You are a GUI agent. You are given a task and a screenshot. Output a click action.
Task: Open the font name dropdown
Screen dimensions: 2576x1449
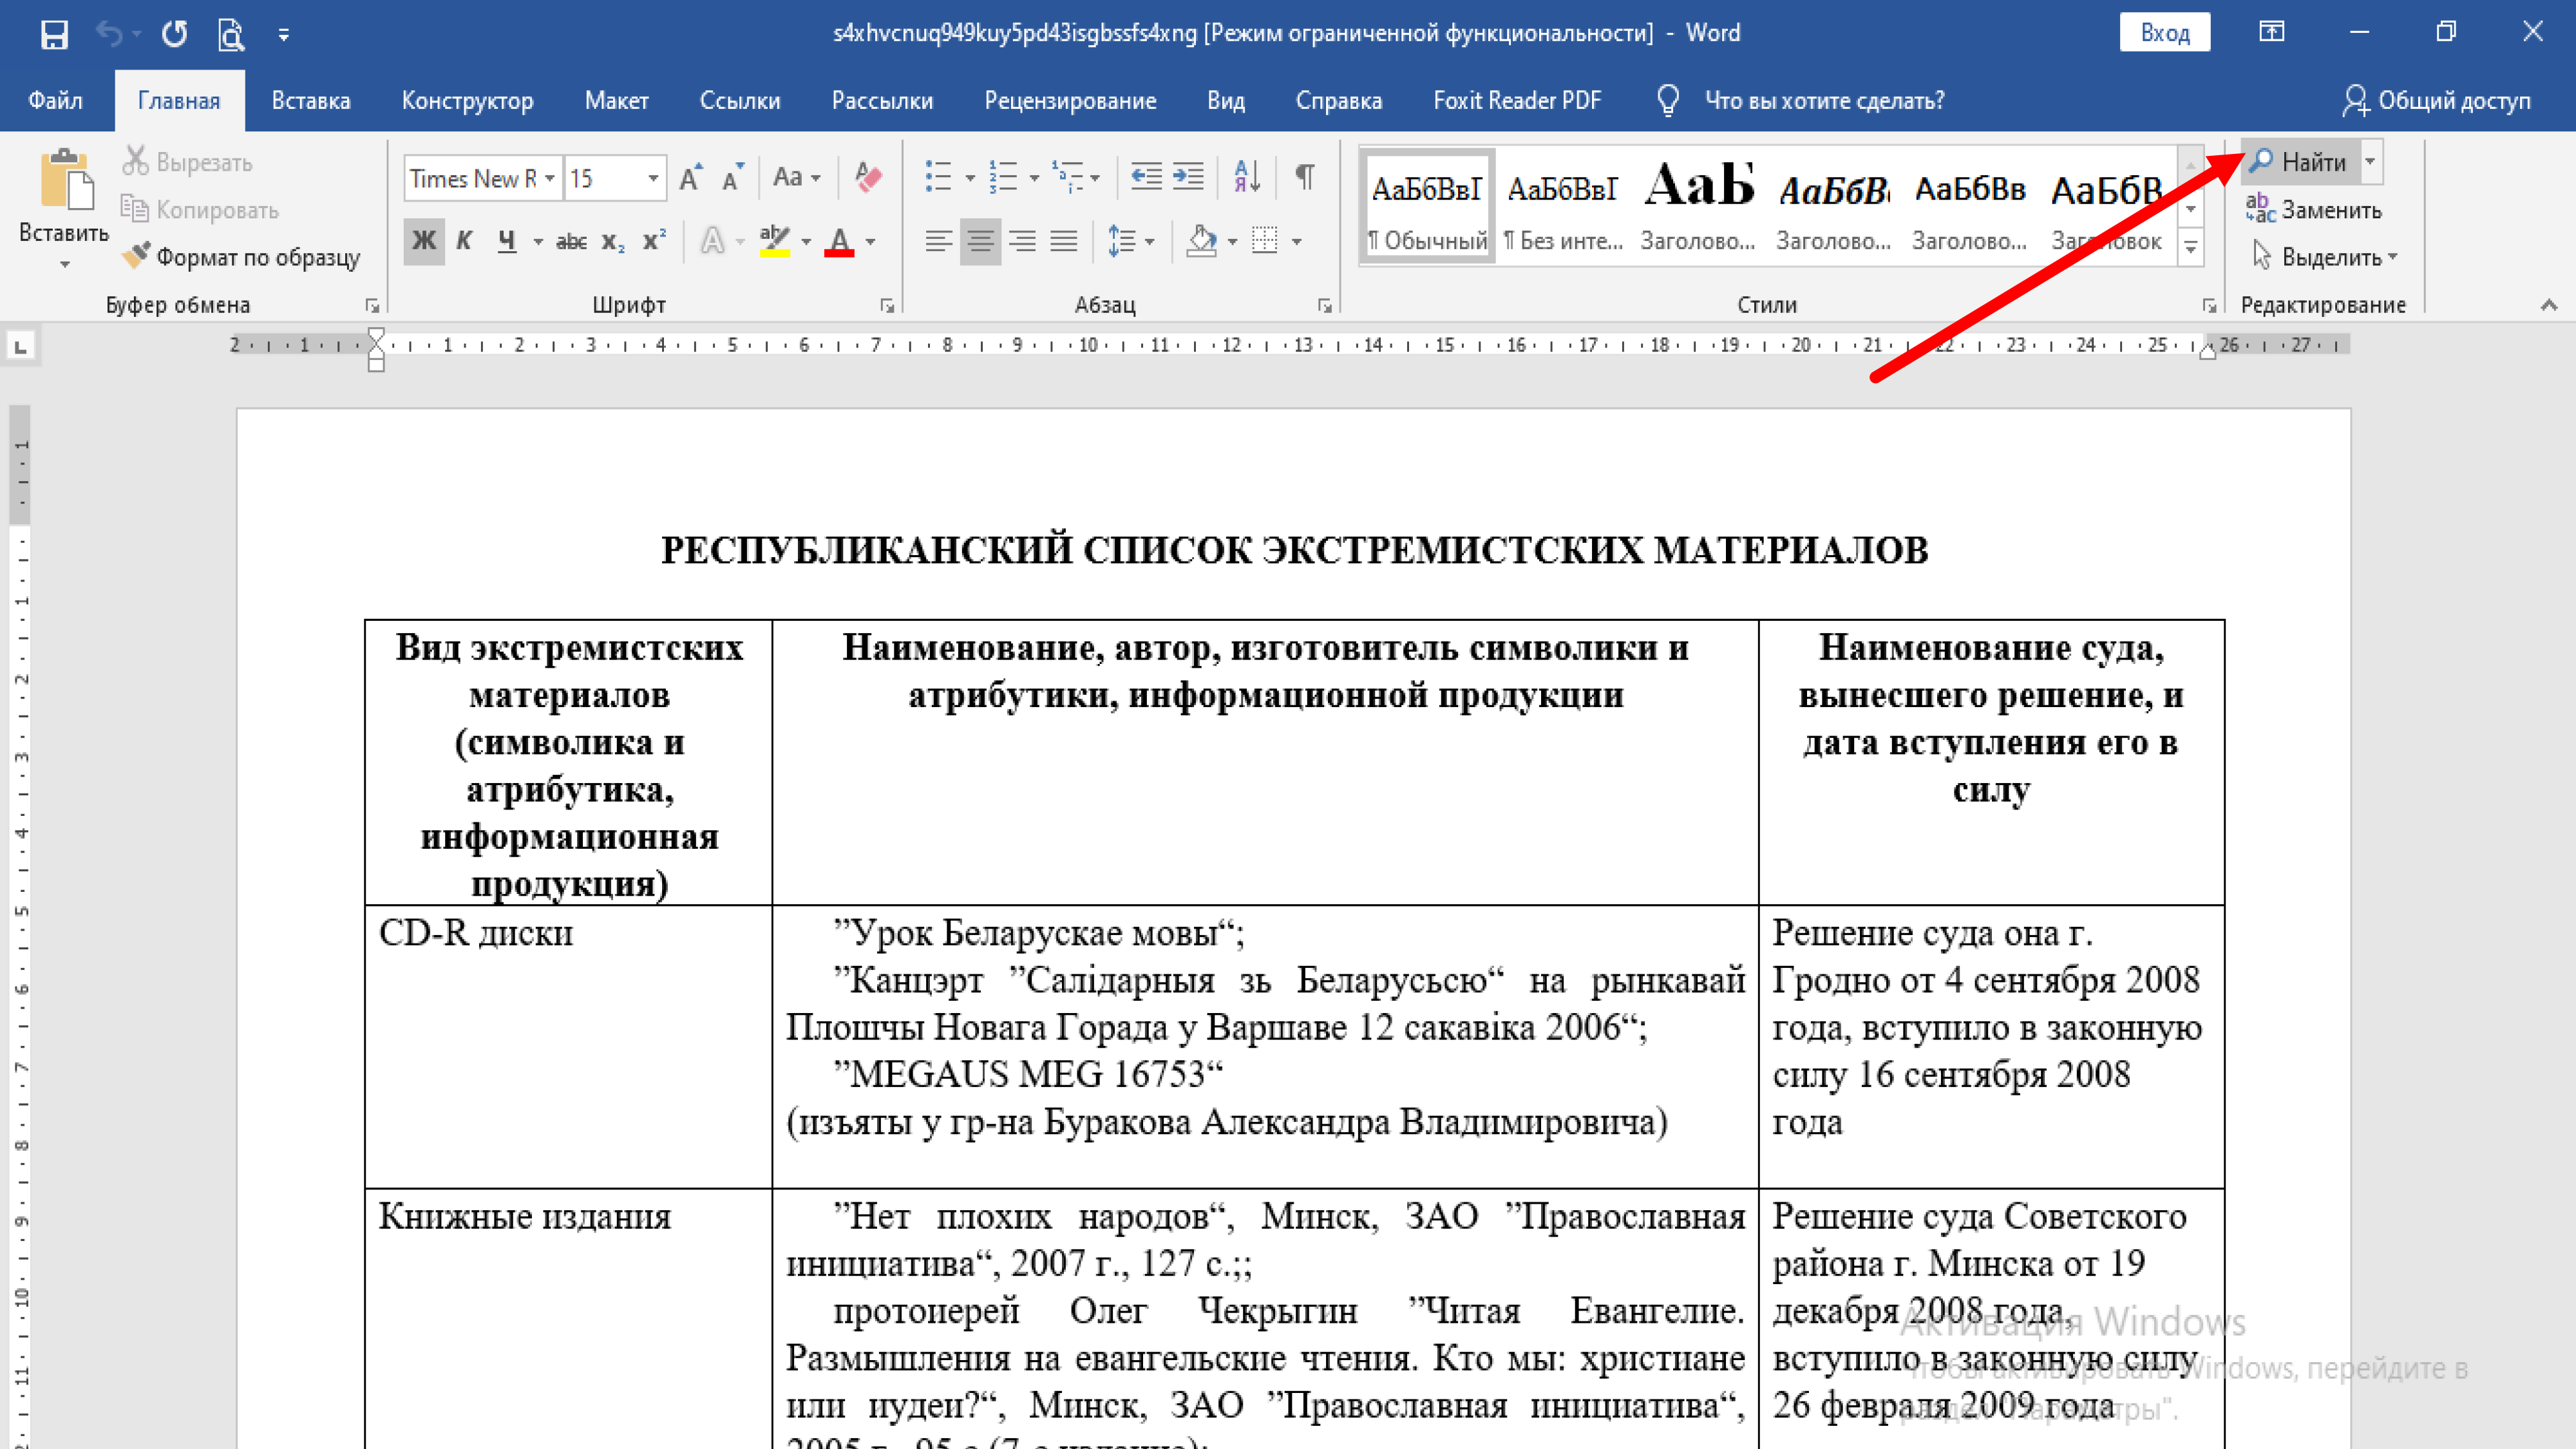(549, 179)
